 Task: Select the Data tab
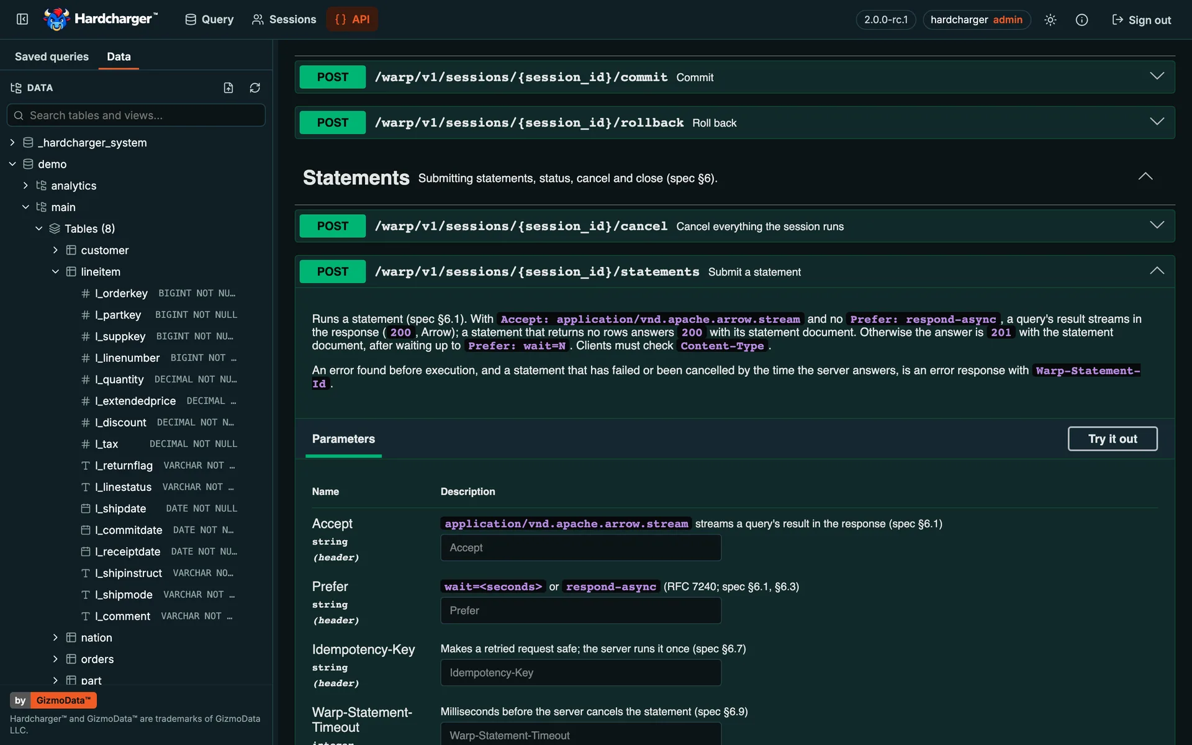pos(119,56)
